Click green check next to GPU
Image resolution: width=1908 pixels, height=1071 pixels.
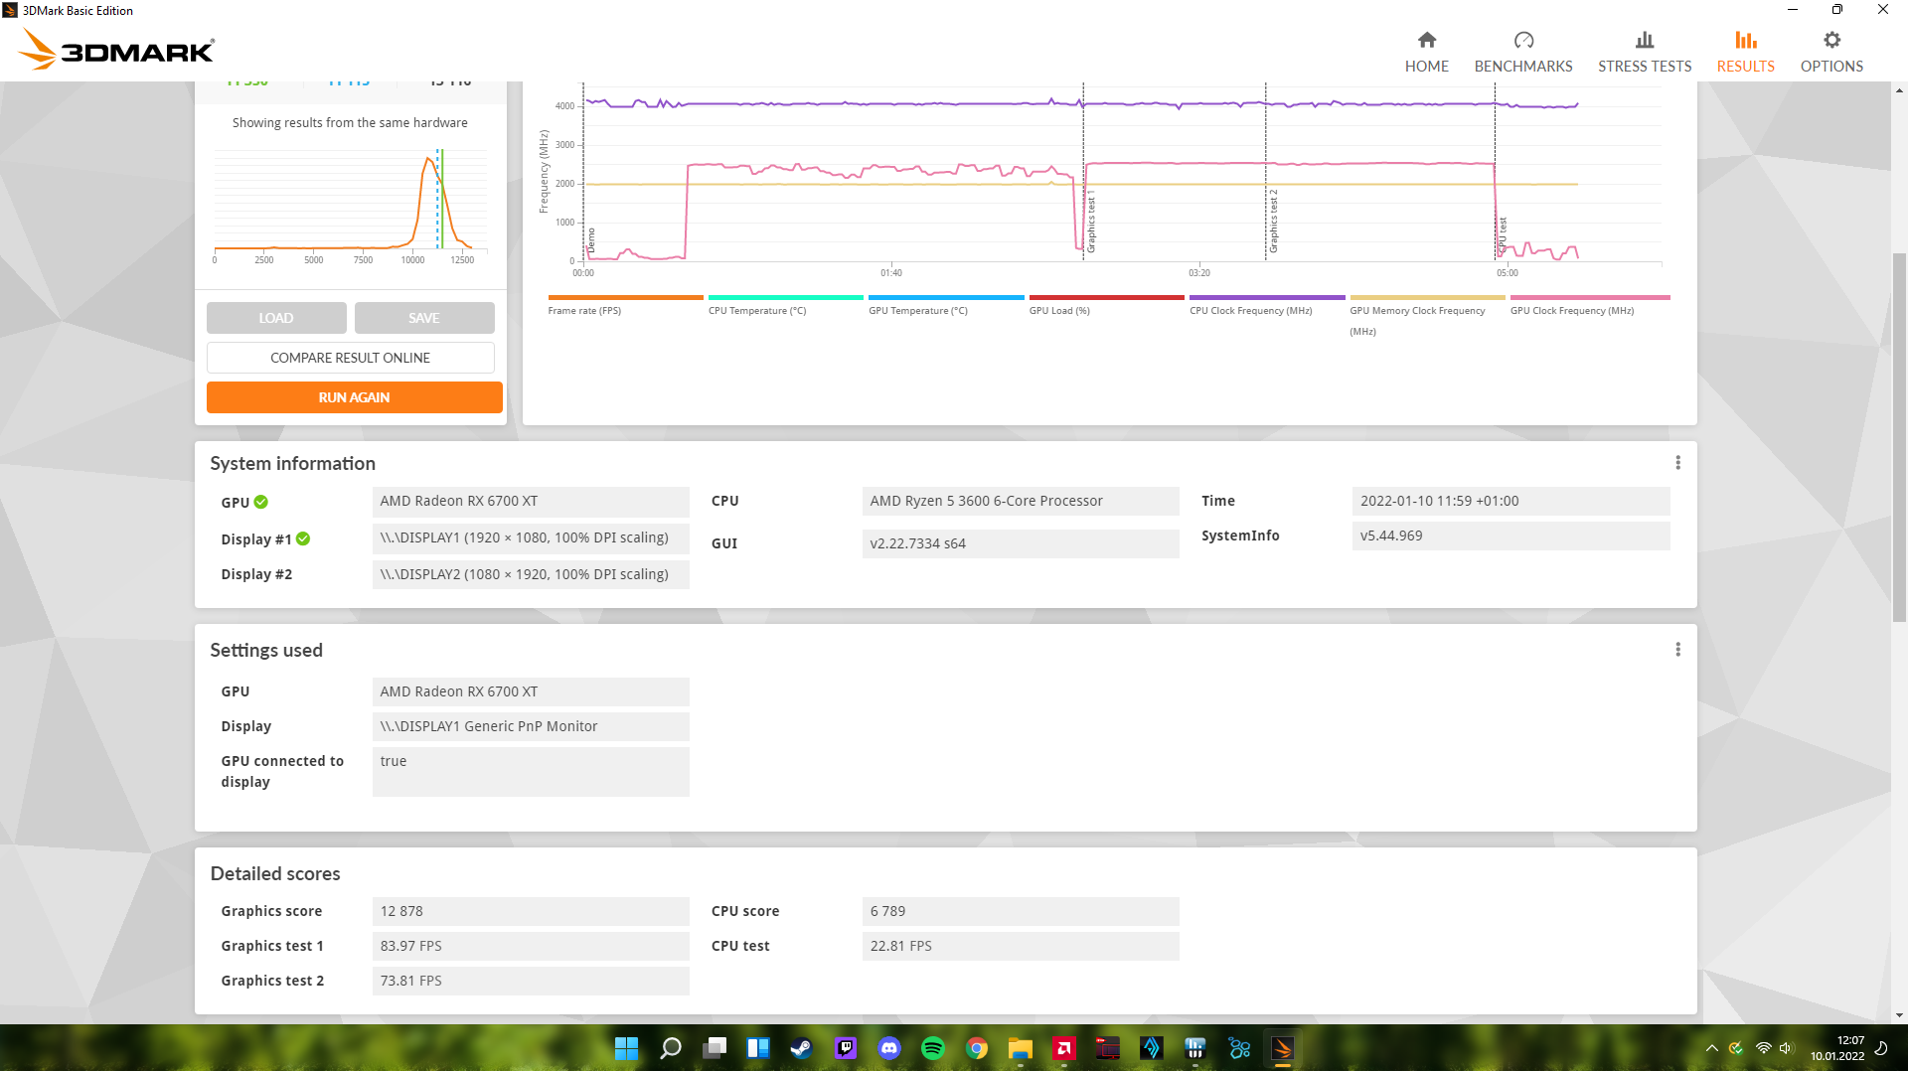tap(260, 503)
